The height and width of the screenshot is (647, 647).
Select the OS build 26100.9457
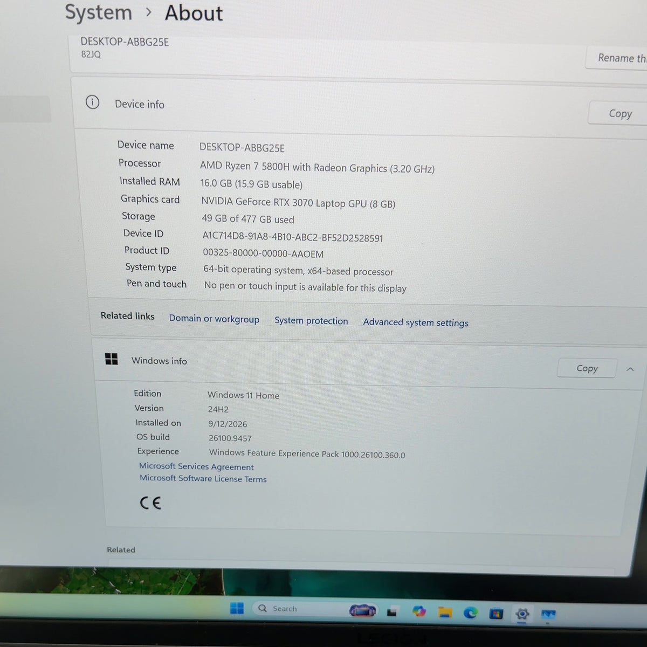click(230, 438)
